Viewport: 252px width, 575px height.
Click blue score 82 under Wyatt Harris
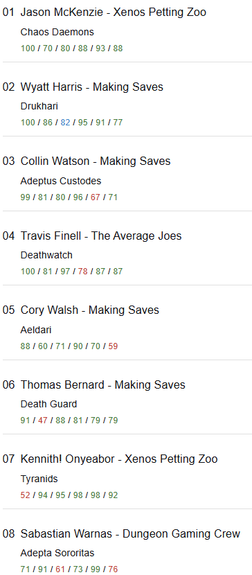(65, 123)
